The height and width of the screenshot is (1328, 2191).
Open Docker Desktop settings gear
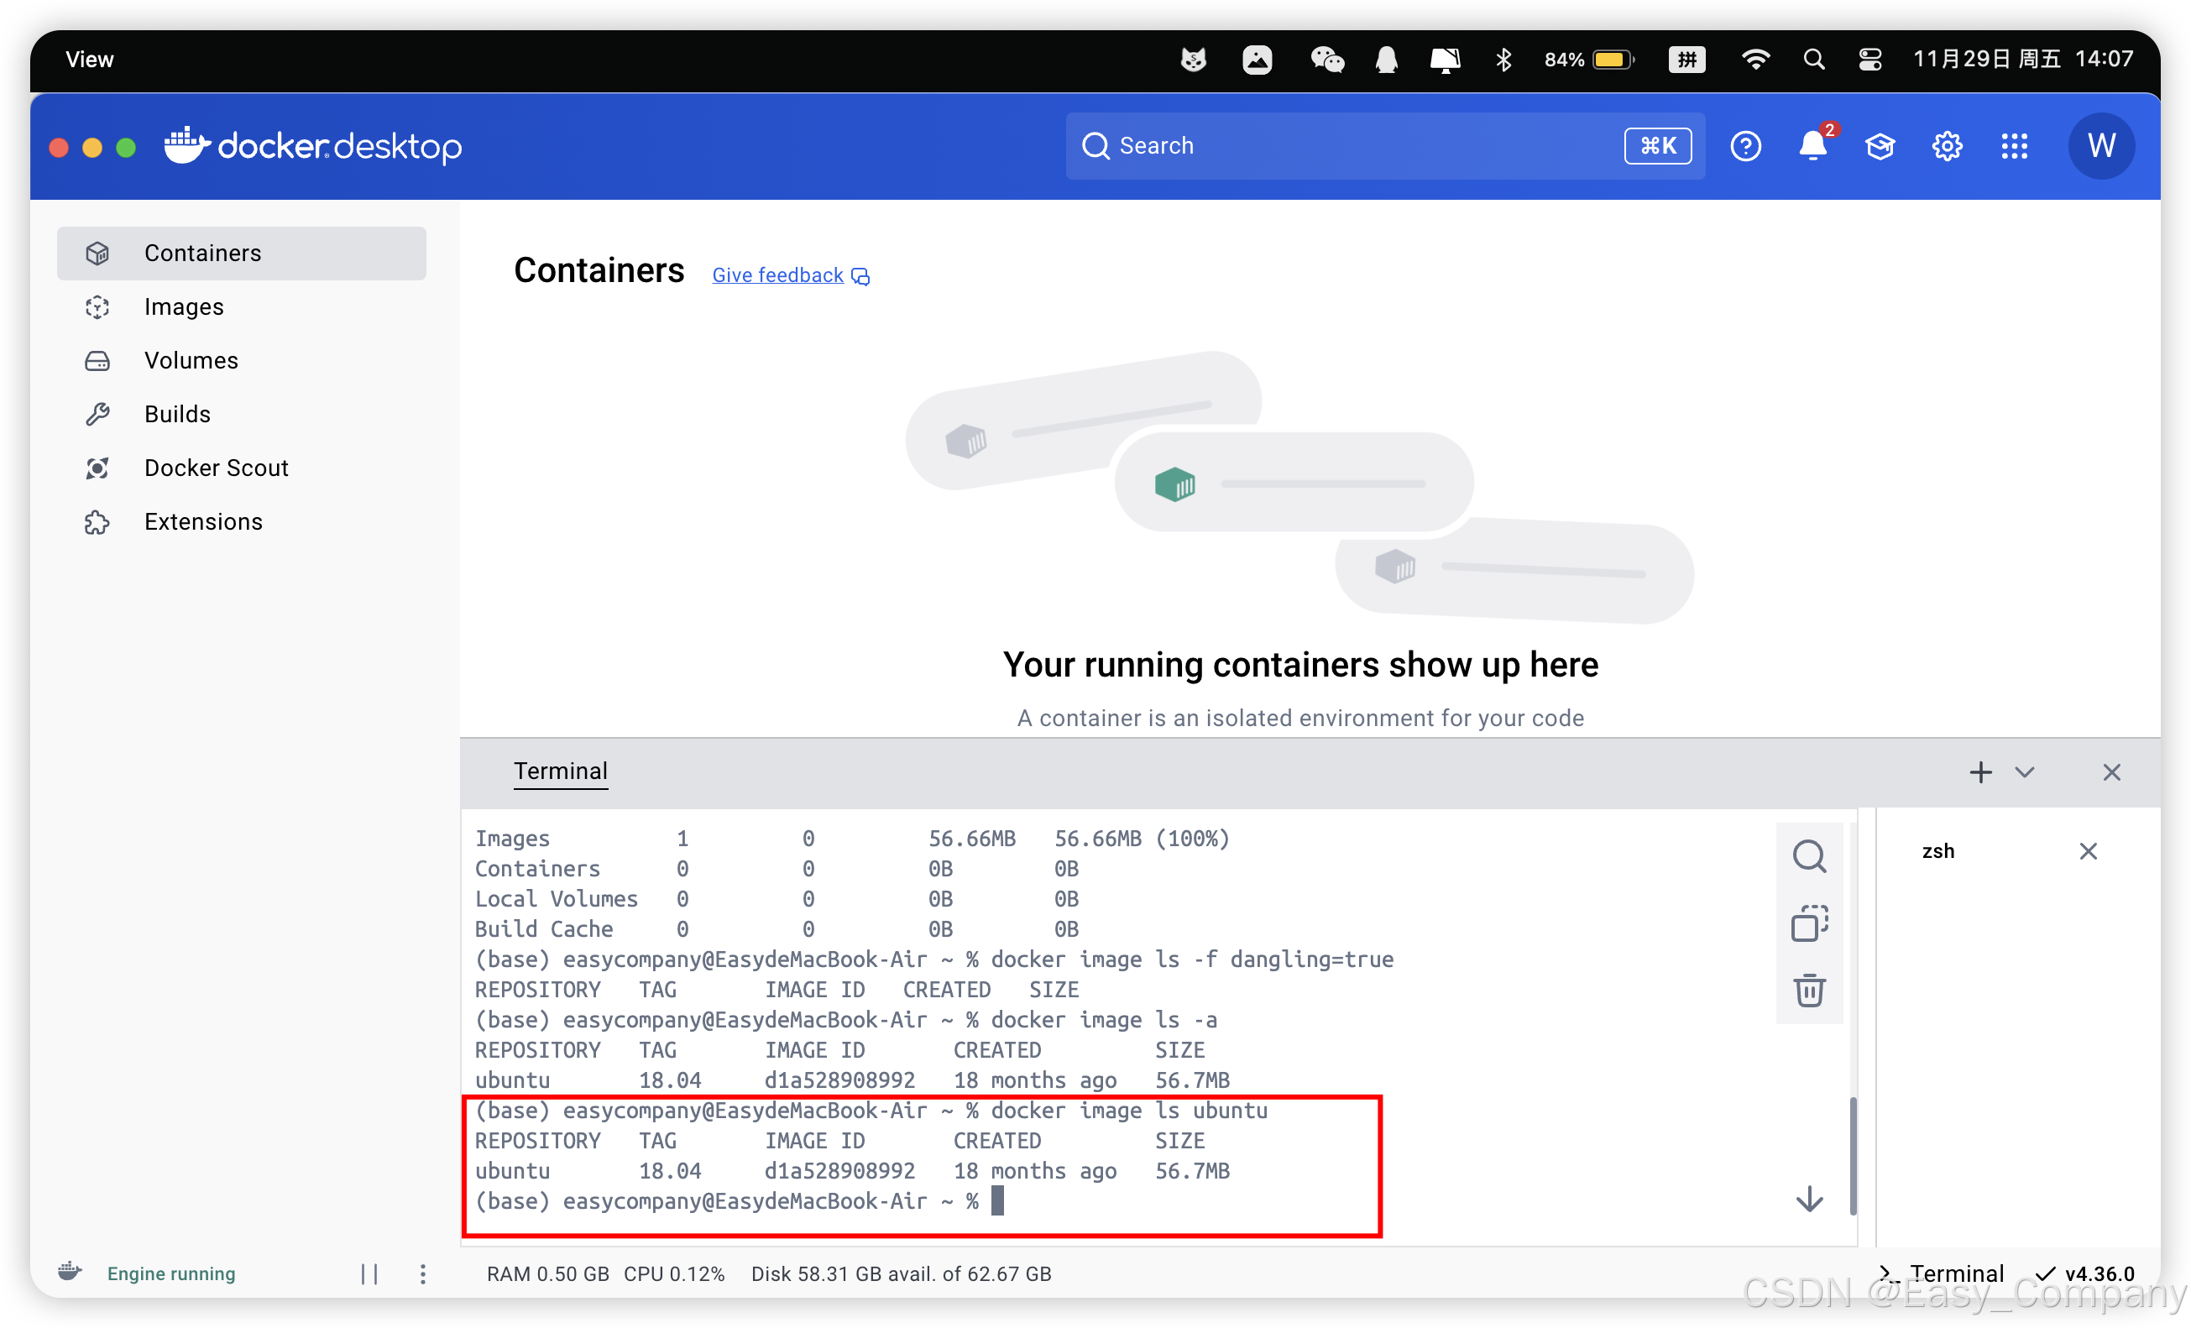coord(1947,146)
